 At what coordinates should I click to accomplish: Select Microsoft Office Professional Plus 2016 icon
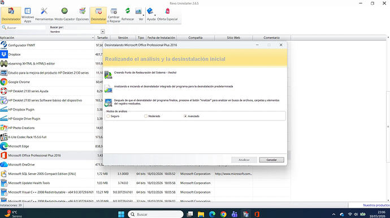pos(4,155)
